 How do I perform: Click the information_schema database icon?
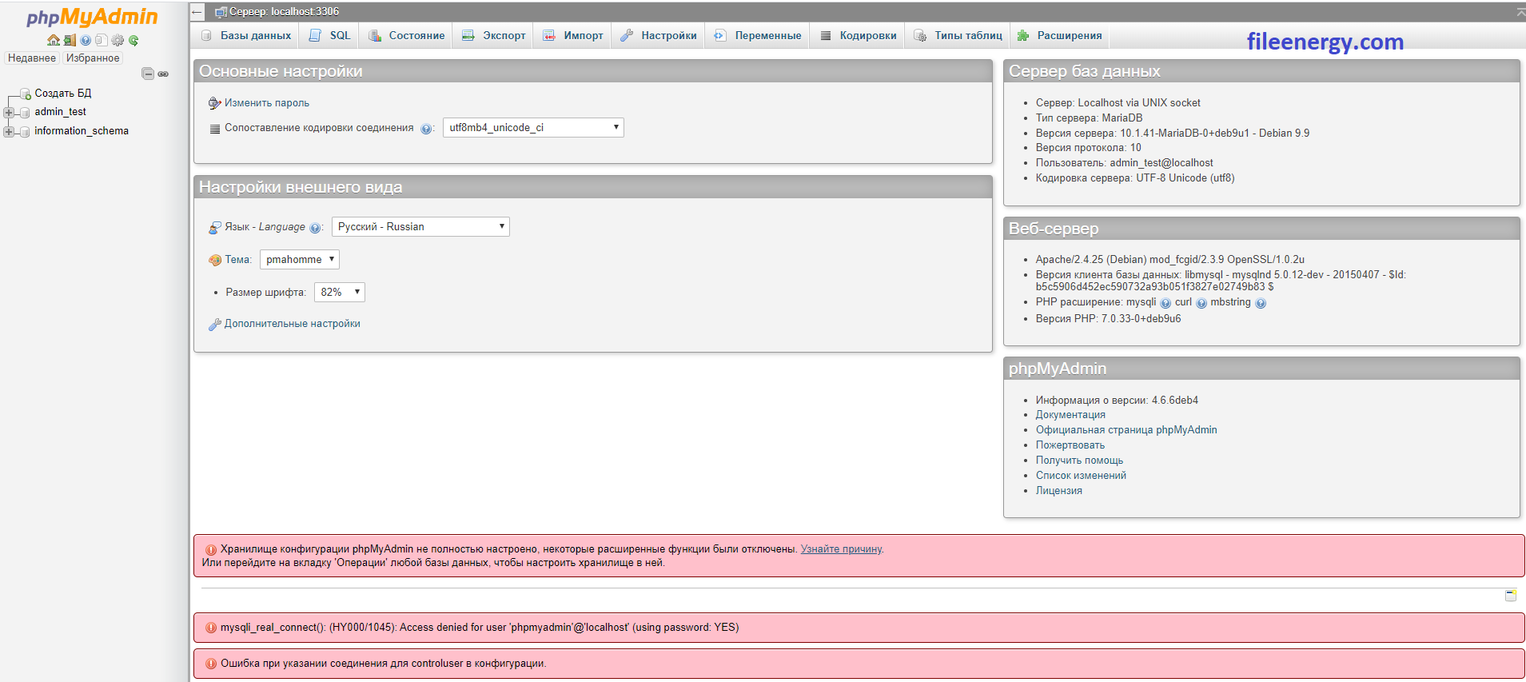[x=25, y=132]
